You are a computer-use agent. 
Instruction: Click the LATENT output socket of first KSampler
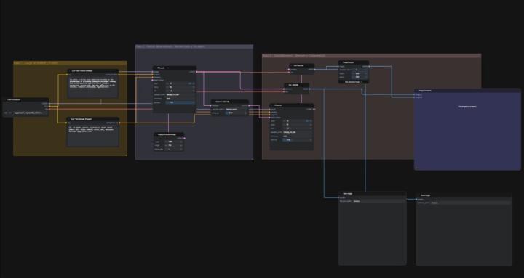click(x=196, y=71)
